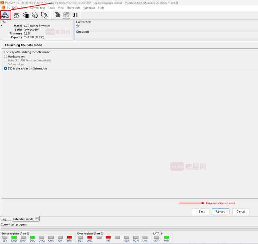Screen dimensions: 258x244
Task: Click the star icon under Current test
Action: click(x=78, y=26)
